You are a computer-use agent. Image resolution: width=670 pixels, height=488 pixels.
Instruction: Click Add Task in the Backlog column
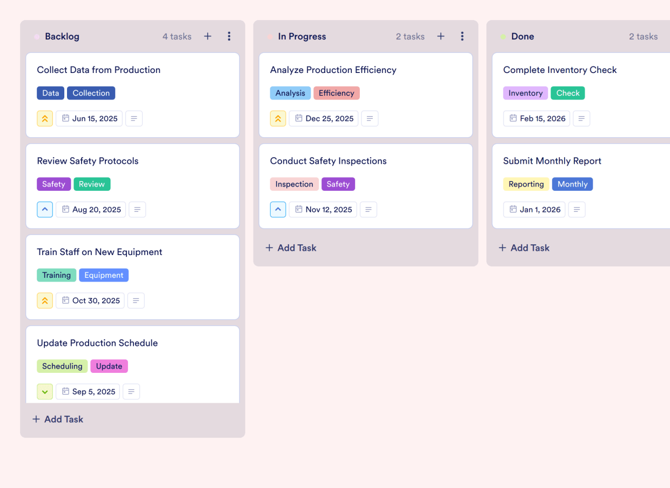(x=58, y=419)
